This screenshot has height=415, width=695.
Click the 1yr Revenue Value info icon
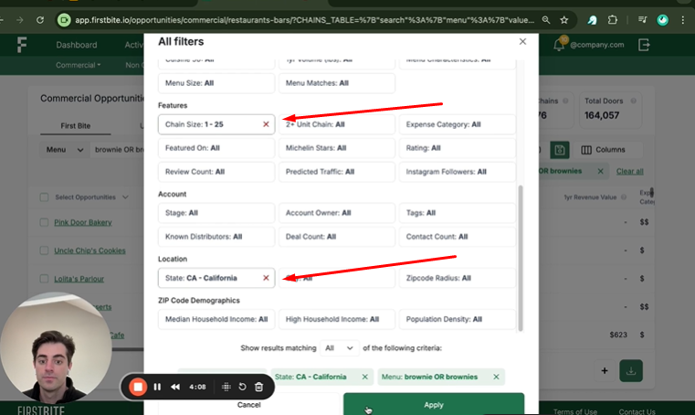[x=624, y=197]
